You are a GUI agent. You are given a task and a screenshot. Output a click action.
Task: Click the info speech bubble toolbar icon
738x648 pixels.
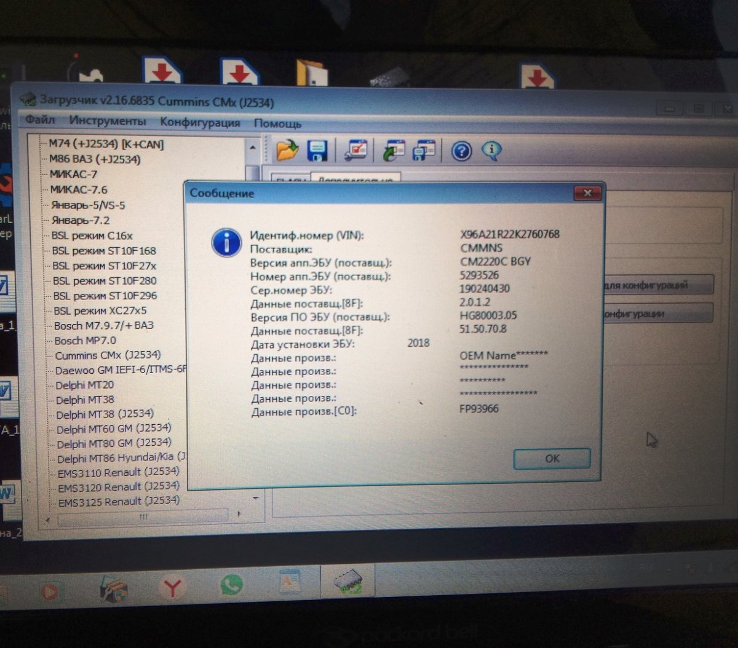[x=491, y=150]
